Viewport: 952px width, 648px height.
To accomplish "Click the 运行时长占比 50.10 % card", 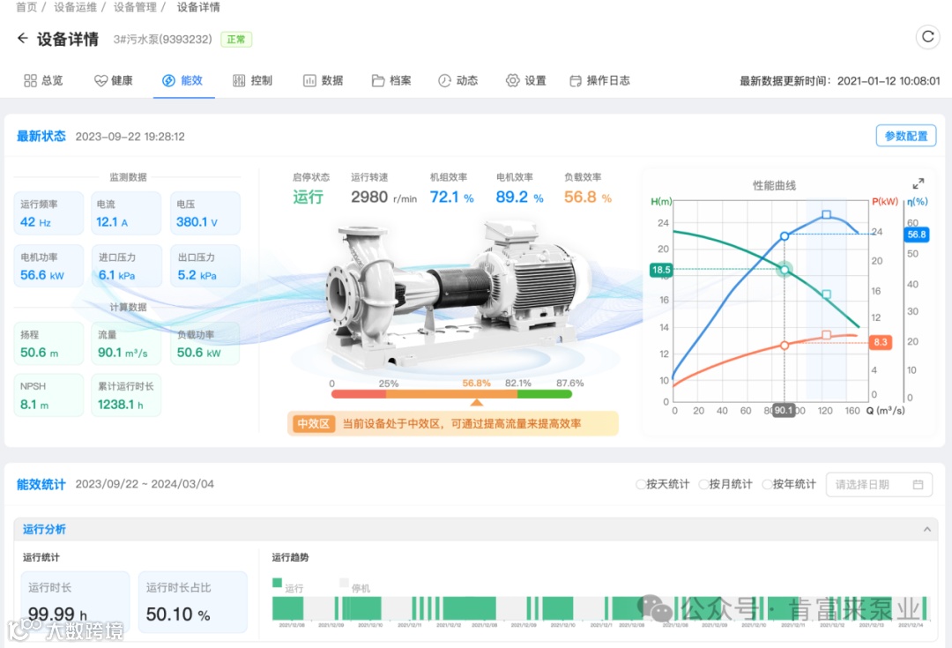I will point(193,602).
